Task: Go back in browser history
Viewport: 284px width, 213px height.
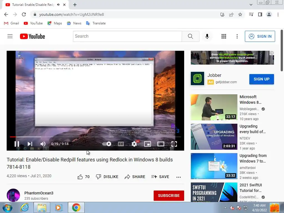Action: [x=6, y=14]
